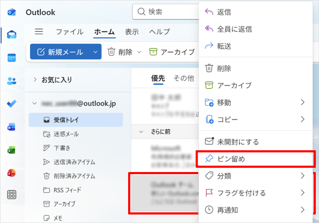Click the アーカイブ toolbar button
The height and width of the screenshot is (223, 319).
tap(172, 52)
